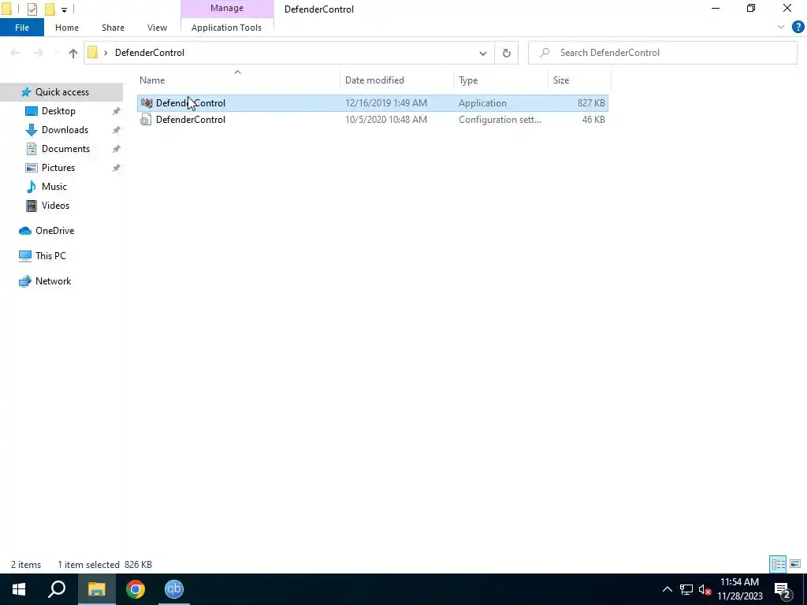Open the Application Tools tab
The image size is (807, 605).
coord(226,28)
